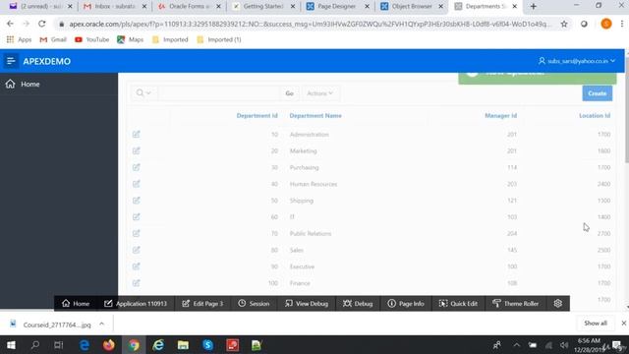Click Home in the developer toolbar
Screen dimensions: 629x354
tap(76, 304)
